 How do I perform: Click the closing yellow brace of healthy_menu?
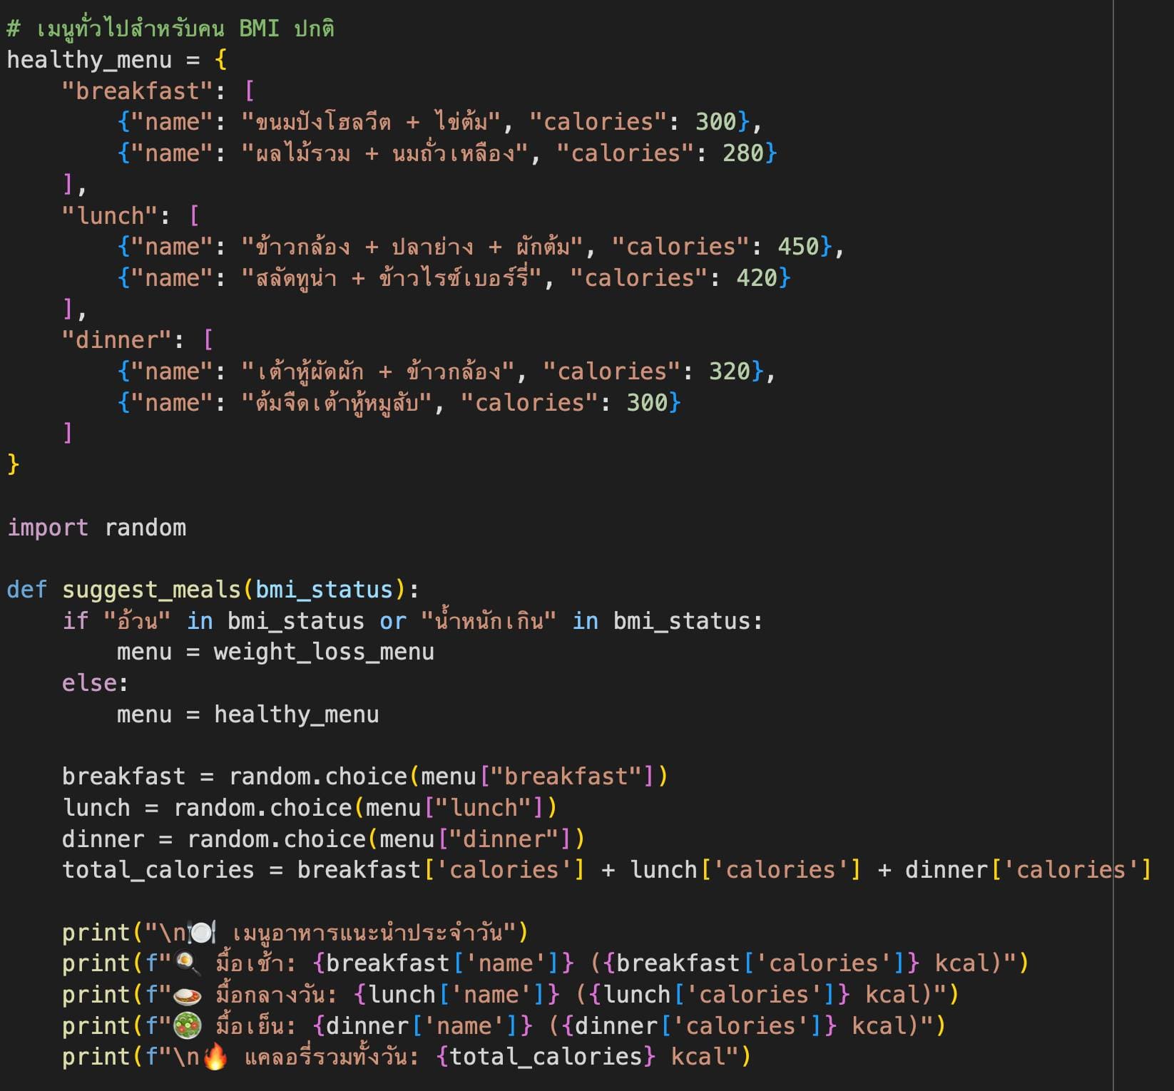[x=14, y=464]
